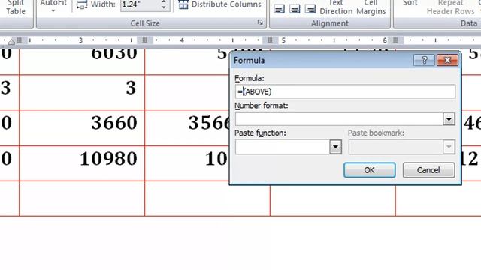Click the Paste bookmark dropdown arrow
481x270 pixels.
(449, 147)
